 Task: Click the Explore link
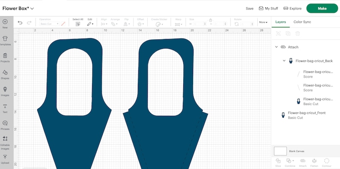pos(292,9)
